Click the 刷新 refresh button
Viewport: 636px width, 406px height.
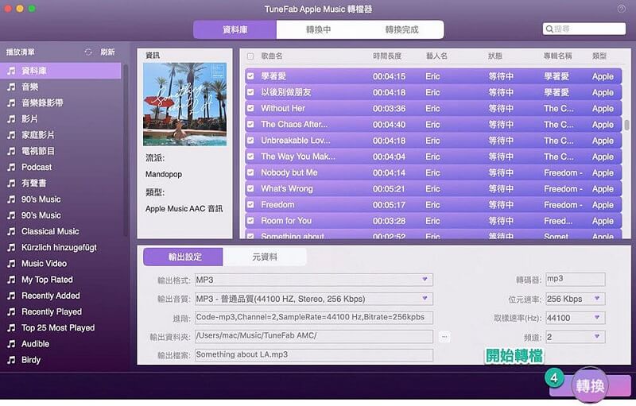pos(107,52)
